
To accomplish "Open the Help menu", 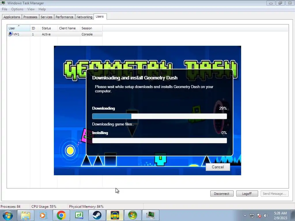I will (42, 9).
